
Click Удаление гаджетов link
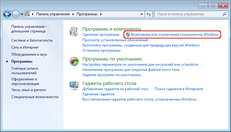pos(98,94)
